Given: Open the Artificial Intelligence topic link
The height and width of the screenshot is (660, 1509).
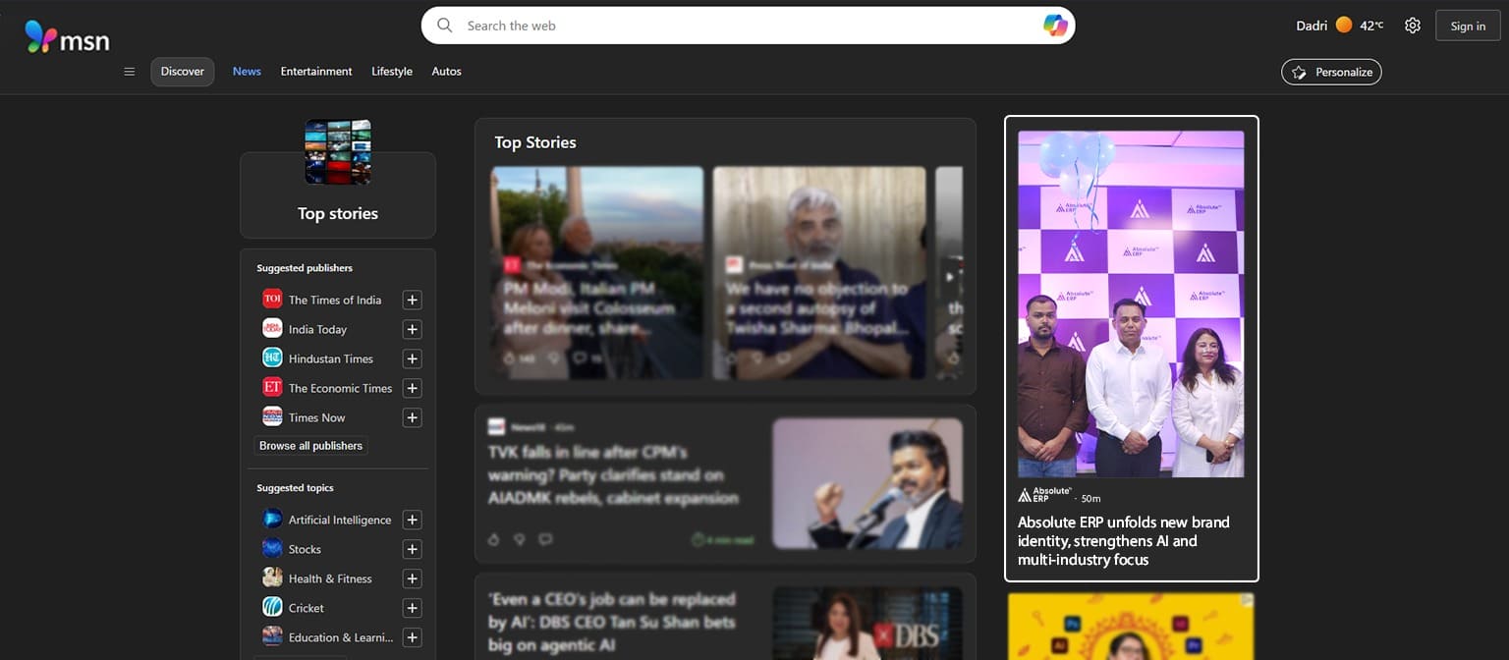Looking at the screenshot, I should coord(340,520).
